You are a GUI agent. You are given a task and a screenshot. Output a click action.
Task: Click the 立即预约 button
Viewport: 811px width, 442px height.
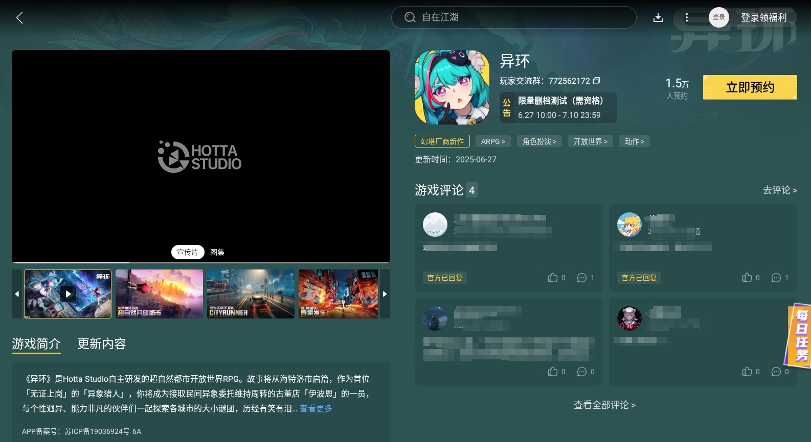(x=750, y=87)
